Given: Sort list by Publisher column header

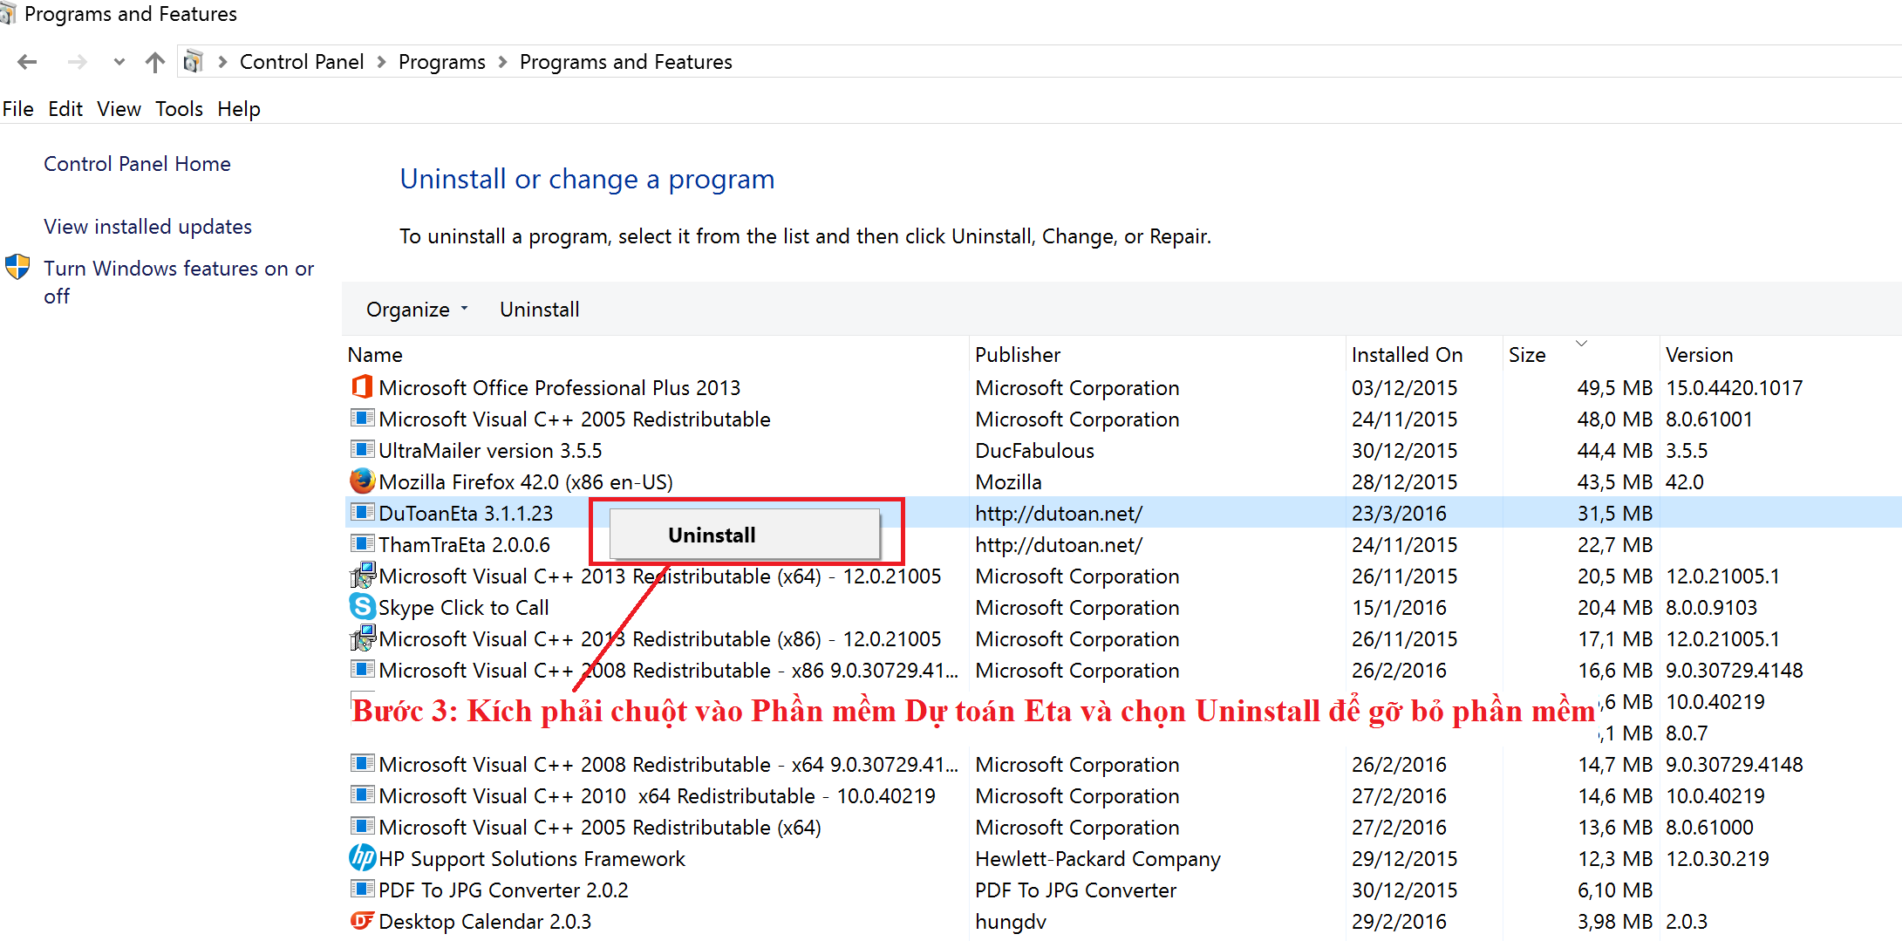Looking at the screenshot, I should point(1018,355).
